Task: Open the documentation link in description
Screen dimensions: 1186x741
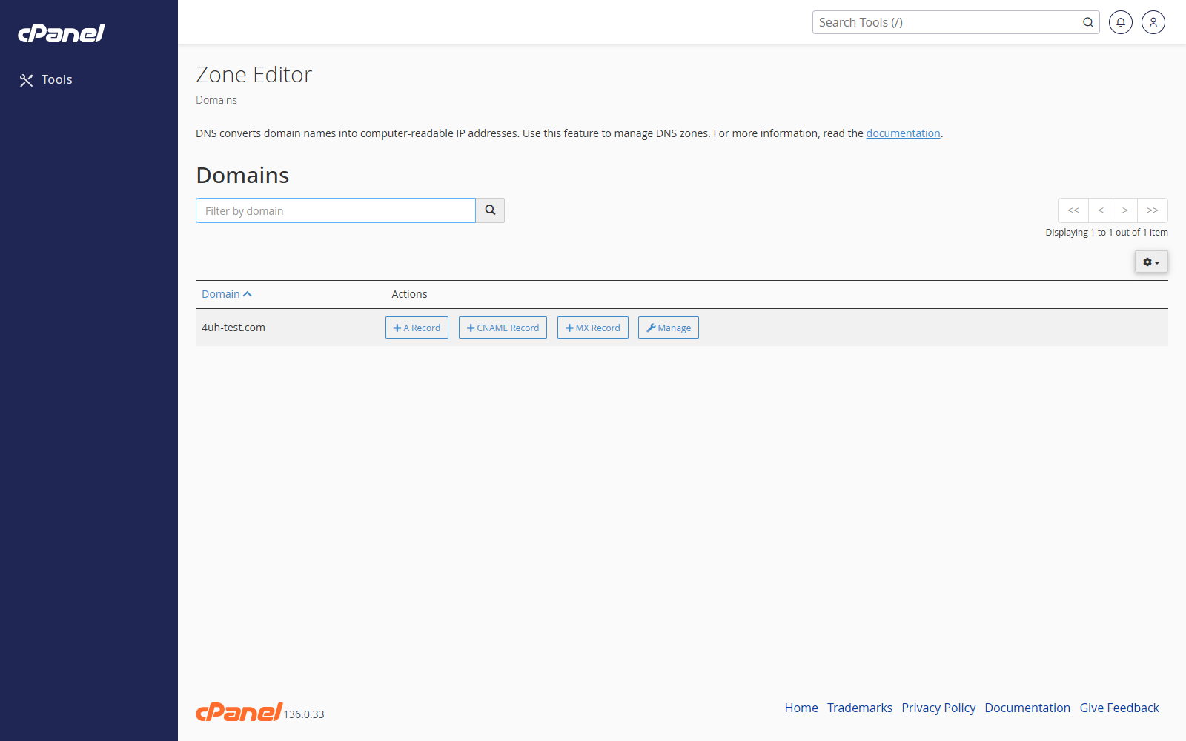Action: (x=903, y=133)
